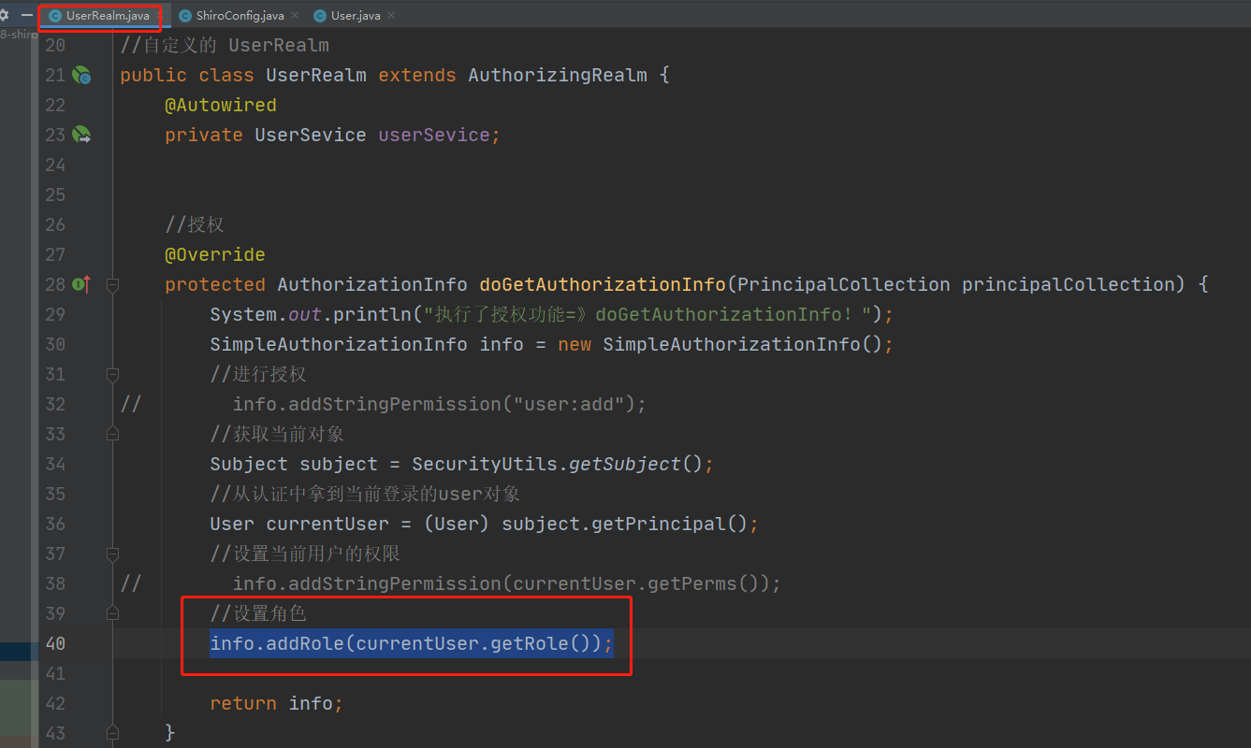
Task: Click the class icon on ShiroConfig.java tab
Action: (x=185, y=16)
